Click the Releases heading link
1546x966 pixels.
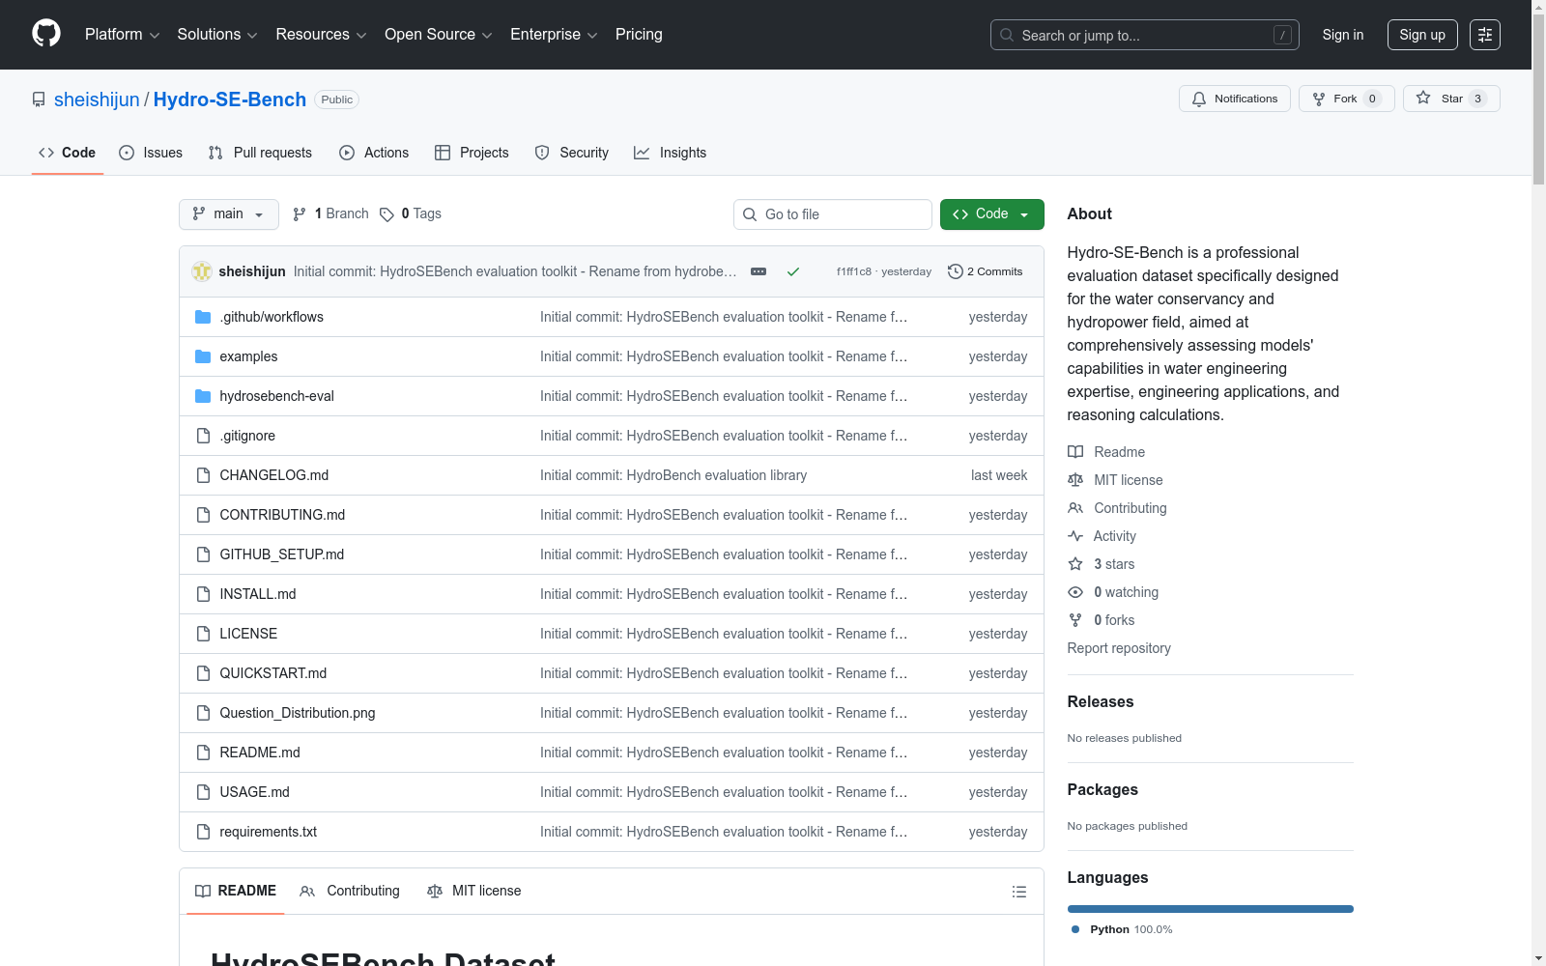pyautogui.click(x=1101, y=702)
